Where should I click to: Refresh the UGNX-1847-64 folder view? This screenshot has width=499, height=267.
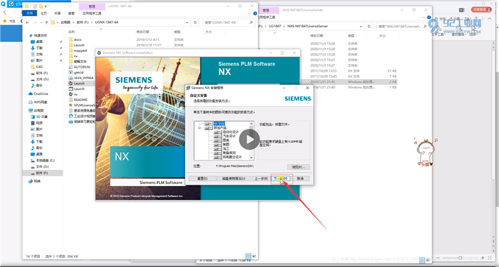pos(195,23)
